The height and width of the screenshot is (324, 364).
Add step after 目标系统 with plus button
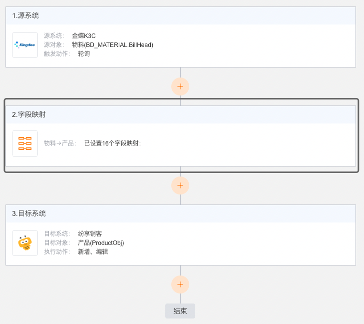pyautogui.click(x=180, y=284)
